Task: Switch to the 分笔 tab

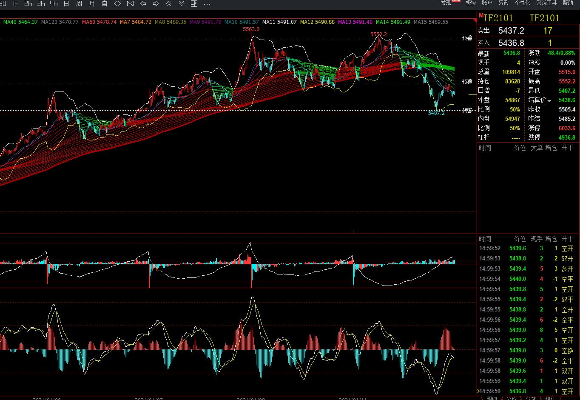Action: point(531,398)
